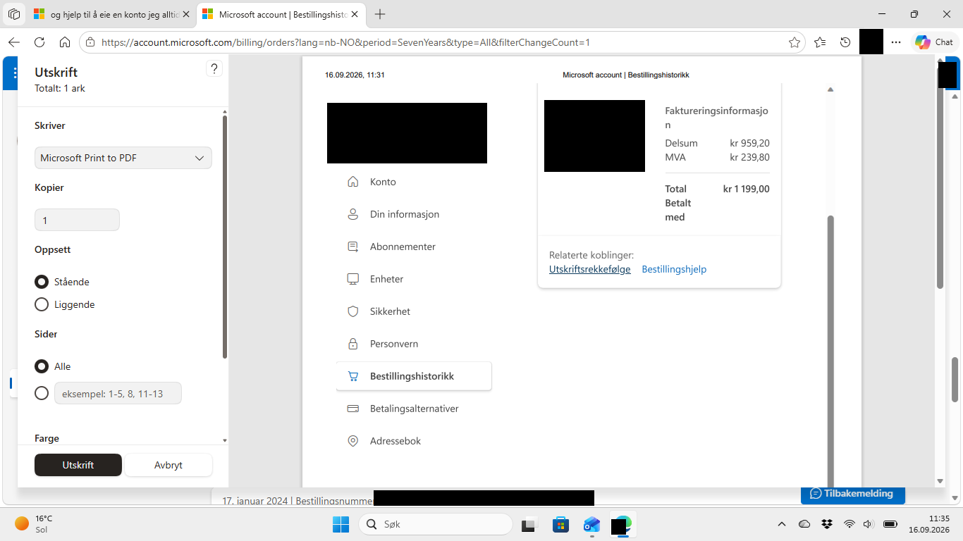The image size is (963, 541).
Task: Select Liggende orientation
Action: click(42, 304)
